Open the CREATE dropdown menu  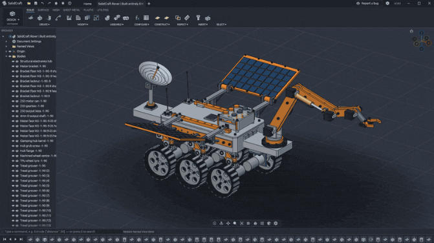click(44, 25)
